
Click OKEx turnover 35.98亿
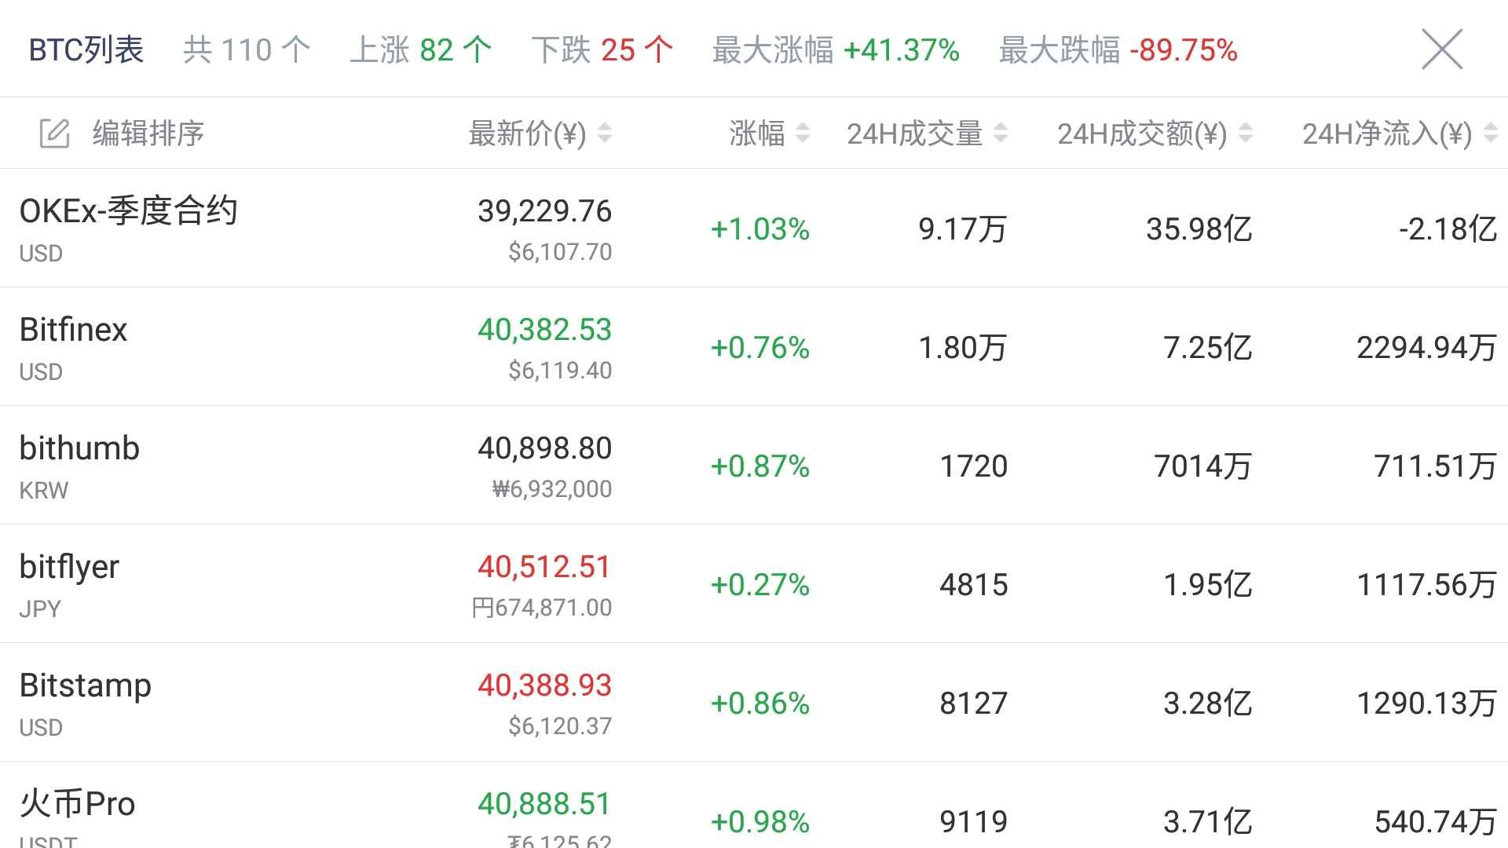[x=1199, y=229]
